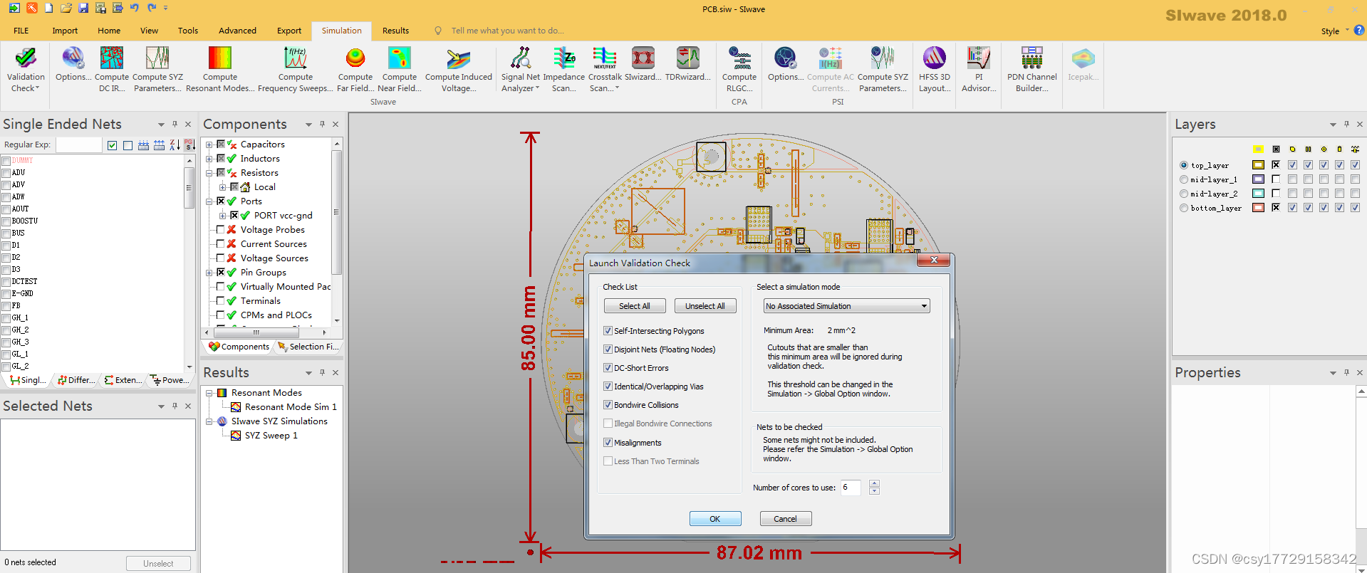Click the Regular Exp input field
This screenshot has width=1367, height=573.
coord(78,145)
